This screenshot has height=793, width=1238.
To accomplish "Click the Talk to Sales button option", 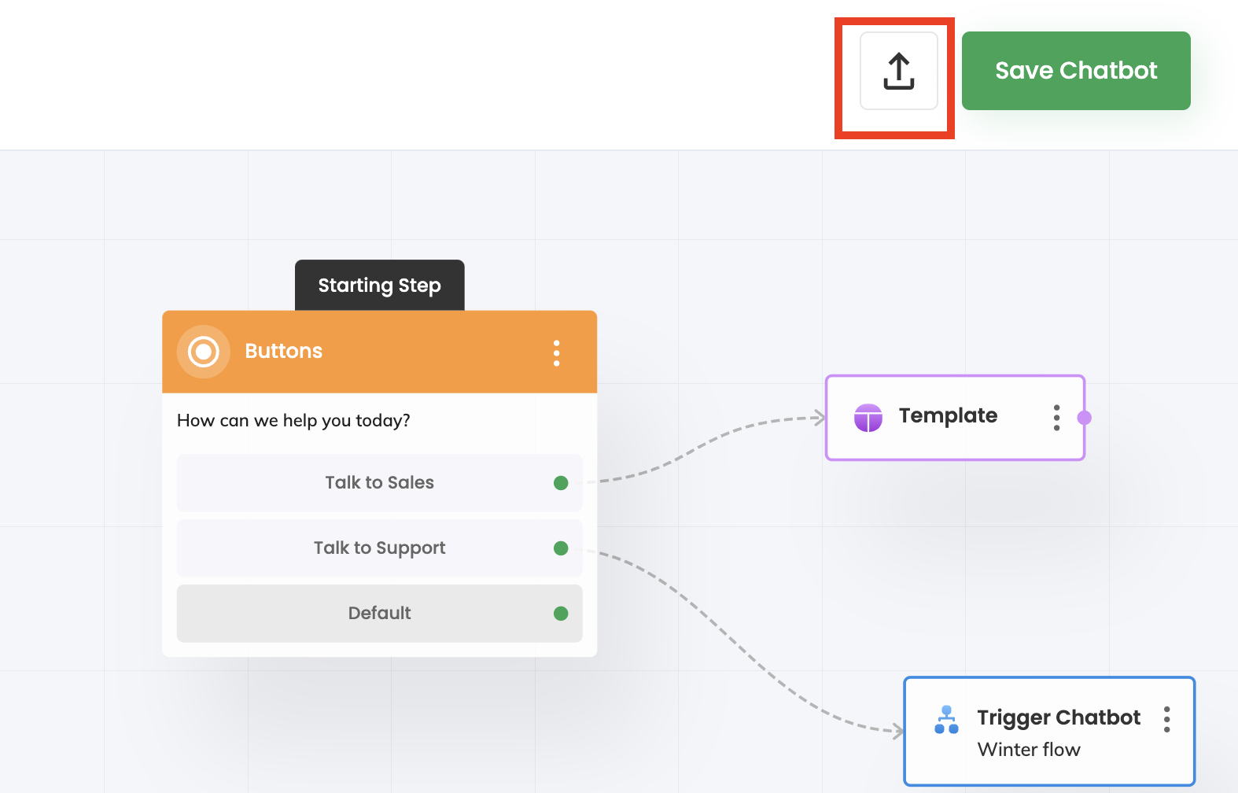I will (x=379, y=482).
